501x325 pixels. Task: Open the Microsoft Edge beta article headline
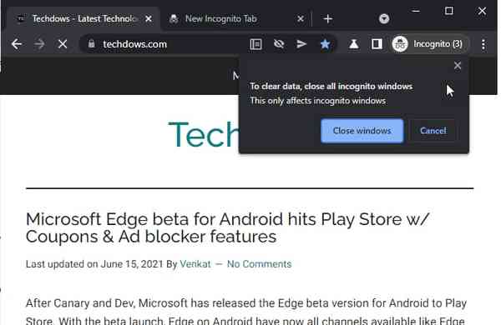(227, 227)
